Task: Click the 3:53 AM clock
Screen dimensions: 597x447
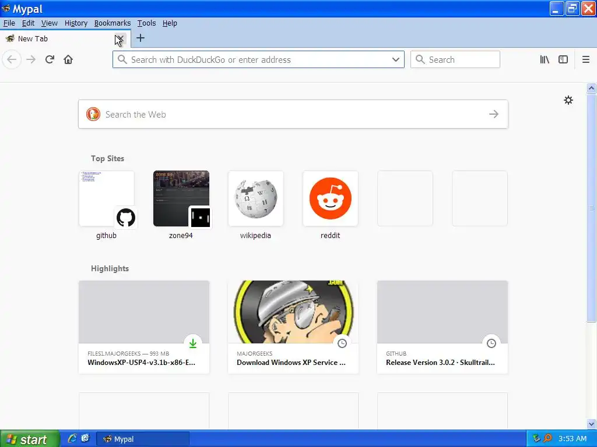Action: point(573,439)
